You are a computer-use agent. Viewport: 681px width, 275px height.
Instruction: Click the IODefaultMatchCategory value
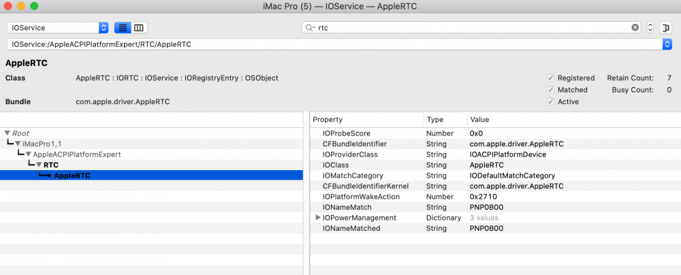point(513,176)
